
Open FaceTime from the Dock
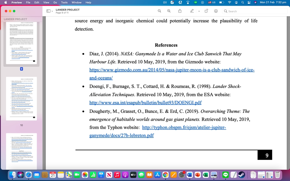pos(77,175)
